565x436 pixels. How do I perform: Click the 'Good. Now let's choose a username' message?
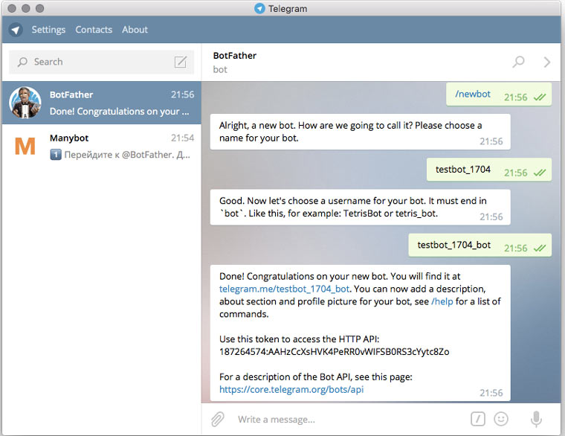pos(361,208)
